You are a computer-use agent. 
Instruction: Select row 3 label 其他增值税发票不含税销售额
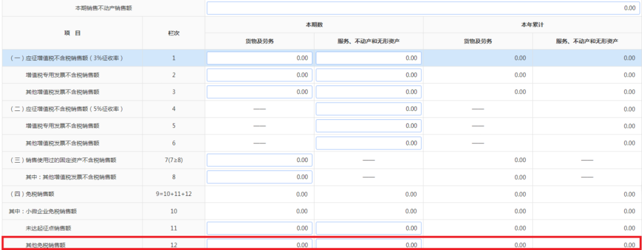(x=62, y=92)
